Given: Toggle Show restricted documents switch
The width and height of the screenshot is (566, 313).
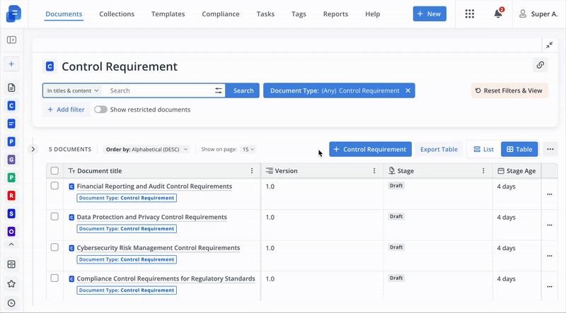Looking at the screenshot, I should (x=100, y=110).
